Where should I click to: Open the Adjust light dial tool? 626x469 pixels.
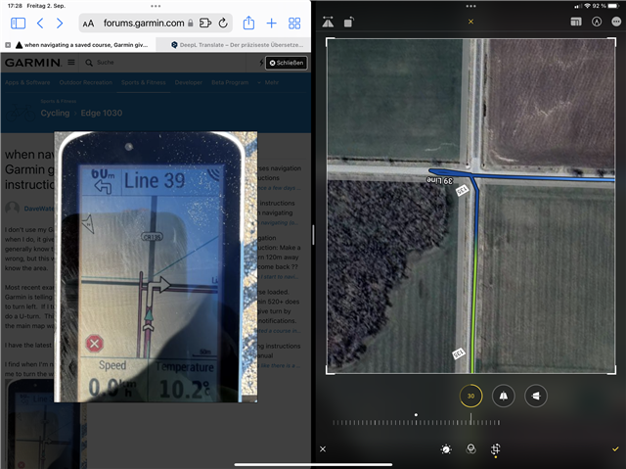(x=446, y=449)
